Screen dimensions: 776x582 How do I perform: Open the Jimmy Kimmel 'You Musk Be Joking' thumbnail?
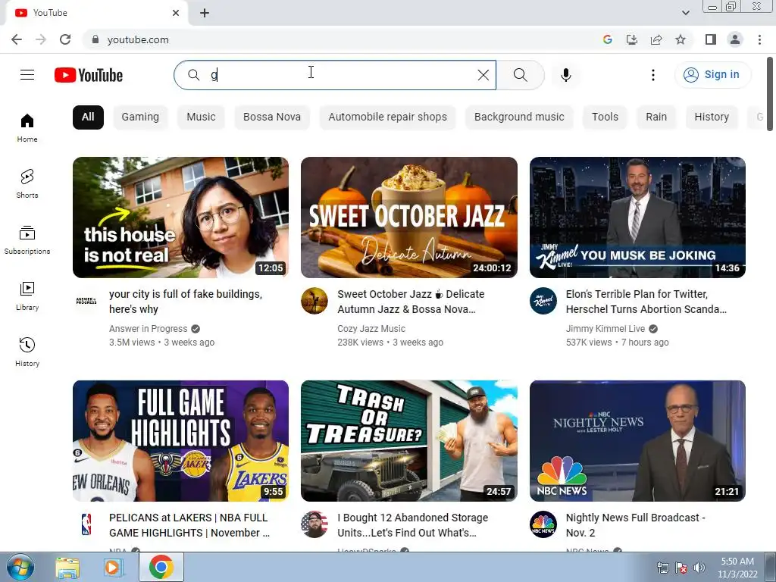tap(637, 217)
